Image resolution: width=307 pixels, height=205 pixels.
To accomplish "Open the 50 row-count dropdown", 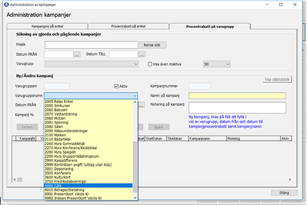I will (216, 64).
